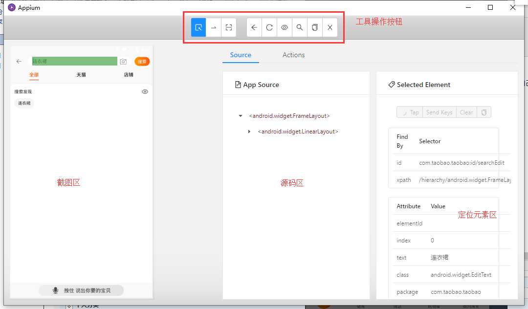Toggle the 搜索发现 eye visibility icon
Viewport: 528px width, 309px height.
pos(145,91)
